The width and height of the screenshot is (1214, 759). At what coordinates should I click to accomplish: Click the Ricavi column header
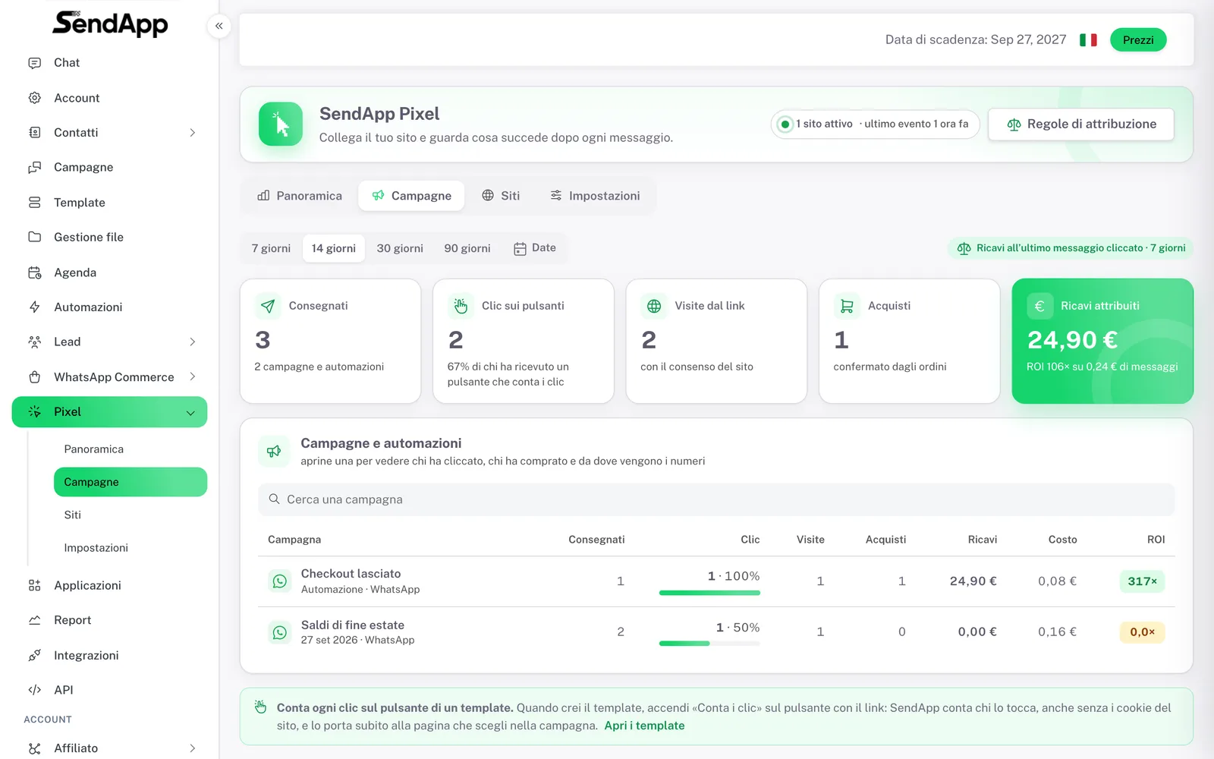pyautogui.click(x=983, y=540)
